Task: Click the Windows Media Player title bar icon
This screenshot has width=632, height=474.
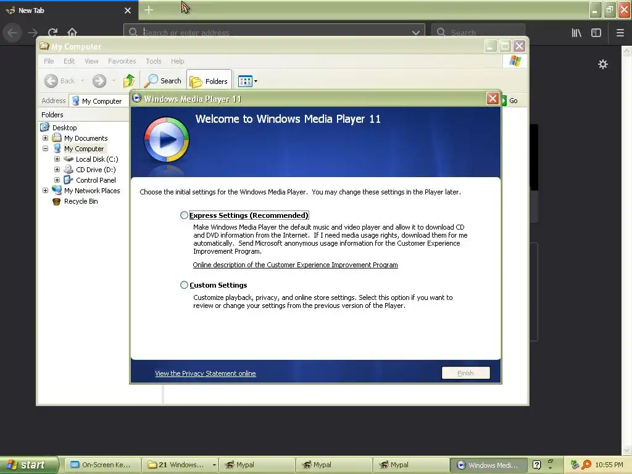Action: 136,98
